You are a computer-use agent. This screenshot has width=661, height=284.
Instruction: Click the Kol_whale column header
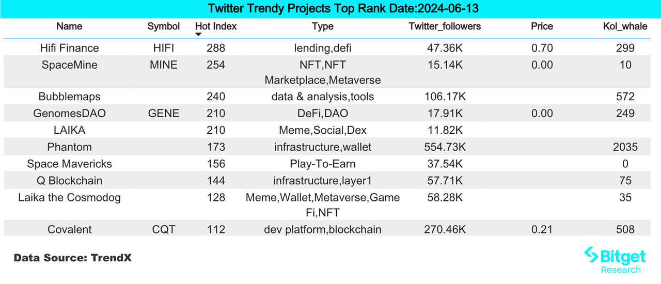point(625,26)
